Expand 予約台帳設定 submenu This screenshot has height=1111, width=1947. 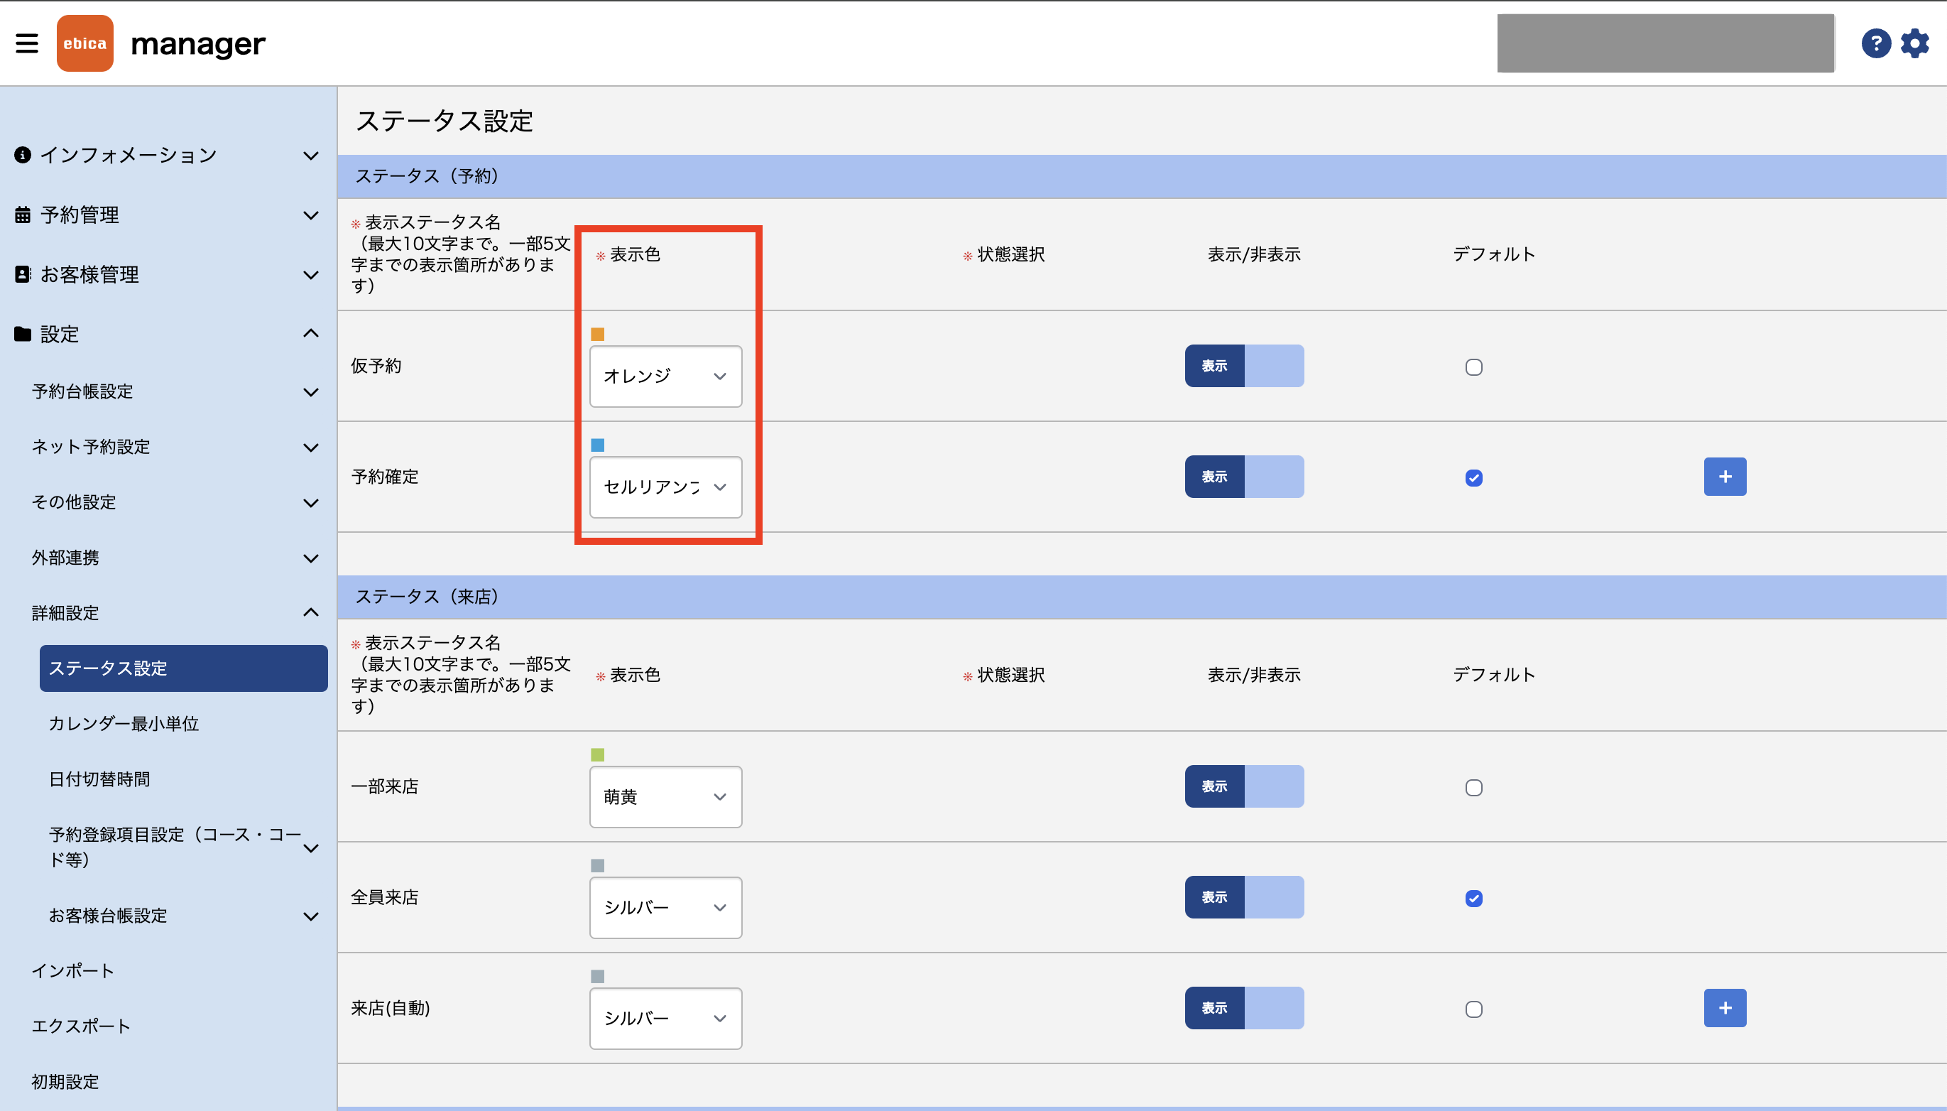310,392
